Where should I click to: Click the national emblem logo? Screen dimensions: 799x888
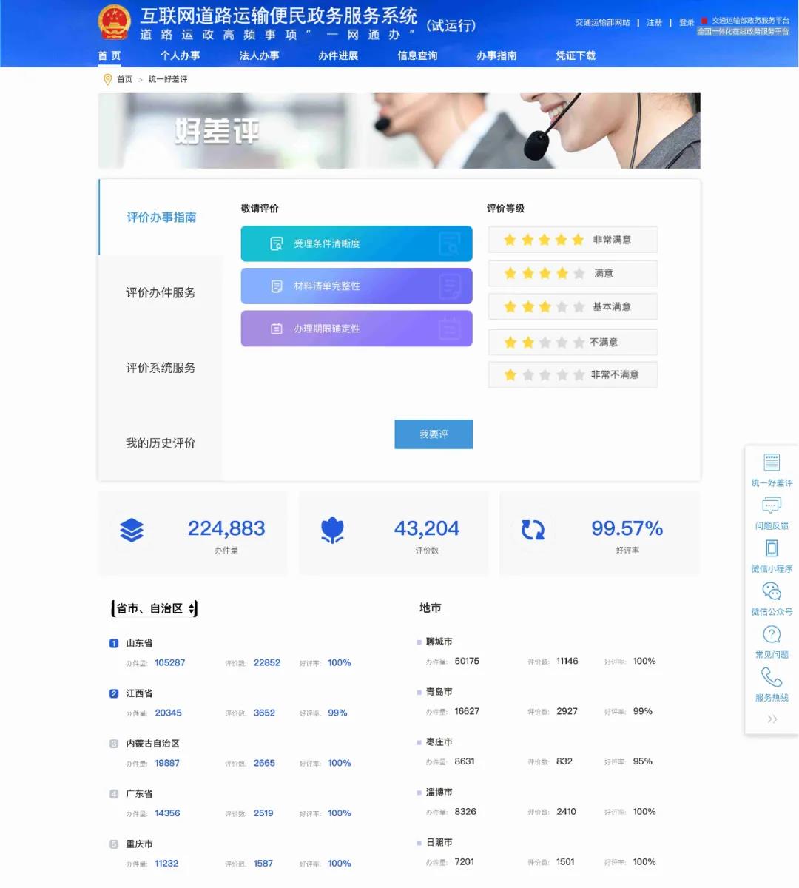coord(115,23)
